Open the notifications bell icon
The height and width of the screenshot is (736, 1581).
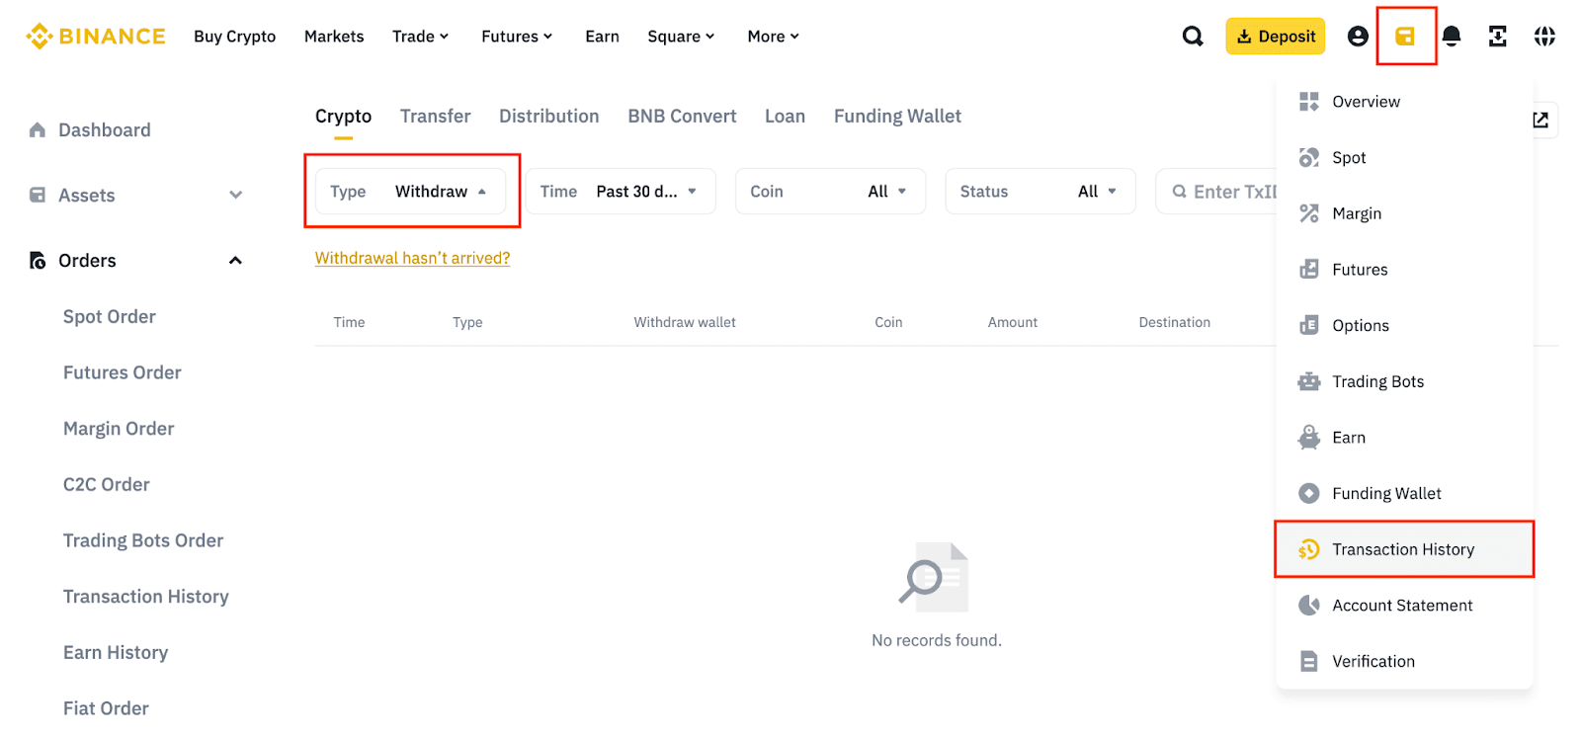[x=1452, y=37]
